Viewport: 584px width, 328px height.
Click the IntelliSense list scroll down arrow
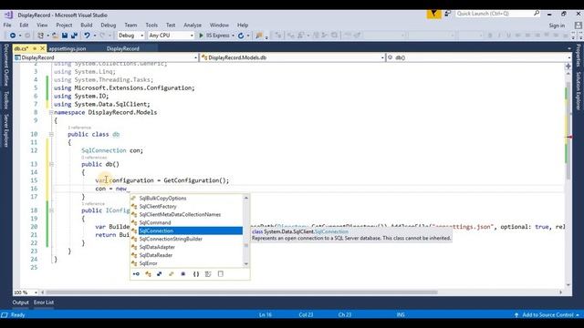click(245, 264)
